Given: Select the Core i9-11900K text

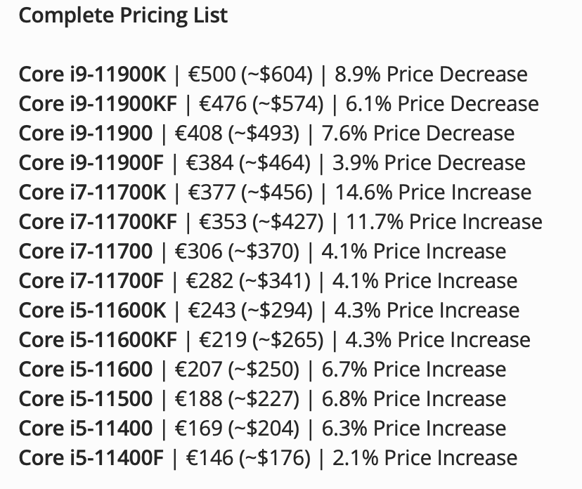Looking at the screenshot, I should [x=92, y=74].
